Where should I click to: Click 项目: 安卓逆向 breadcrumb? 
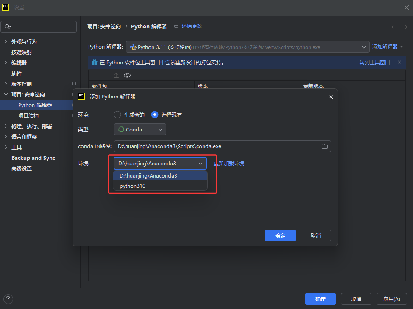tap(104, 27)
